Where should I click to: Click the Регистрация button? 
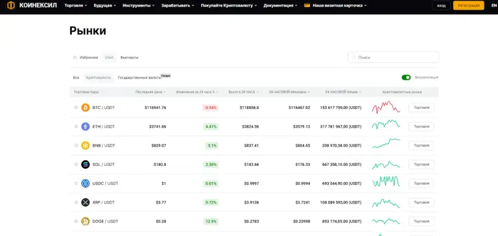coord(468,6)
